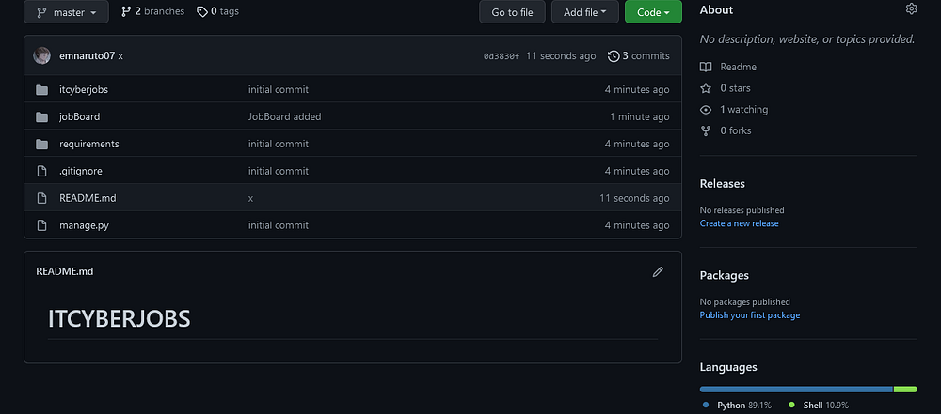Click the stars icon in About
The image size is (941, 414).
tap(706, 88)
